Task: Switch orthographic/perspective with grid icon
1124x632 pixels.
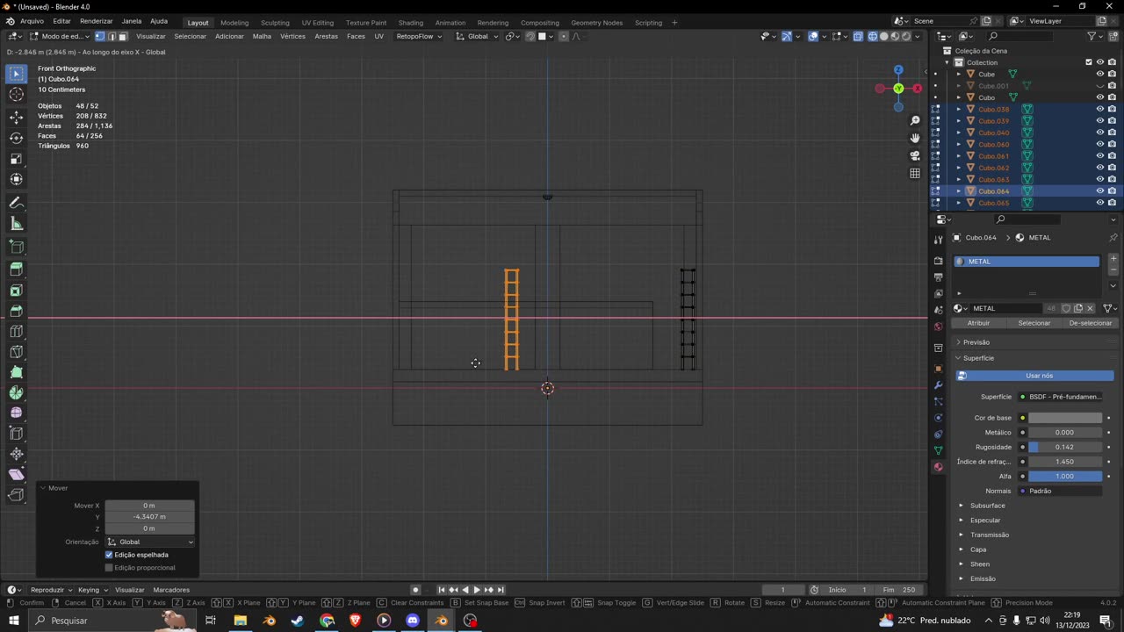Action: pyautogui.click(x=915, y=173)
